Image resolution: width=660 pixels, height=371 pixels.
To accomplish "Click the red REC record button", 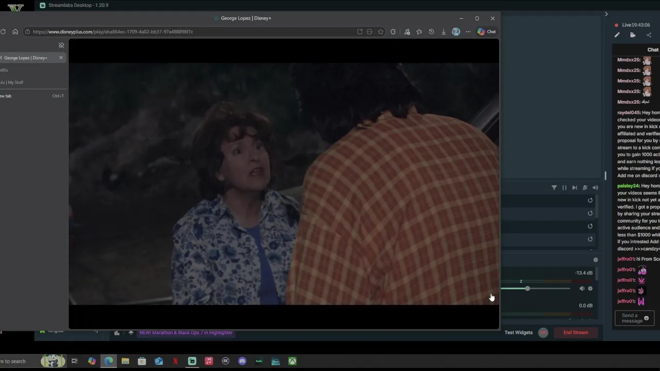I will (543, 333).
